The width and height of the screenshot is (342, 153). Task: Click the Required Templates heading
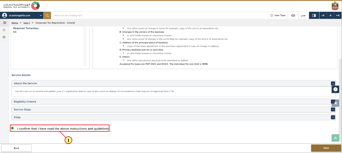coord(26,28)
